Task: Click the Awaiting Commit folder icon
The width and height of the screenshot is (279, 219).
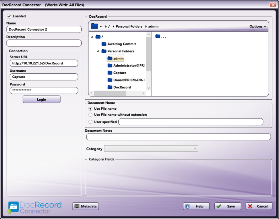Action: [104, 44]
